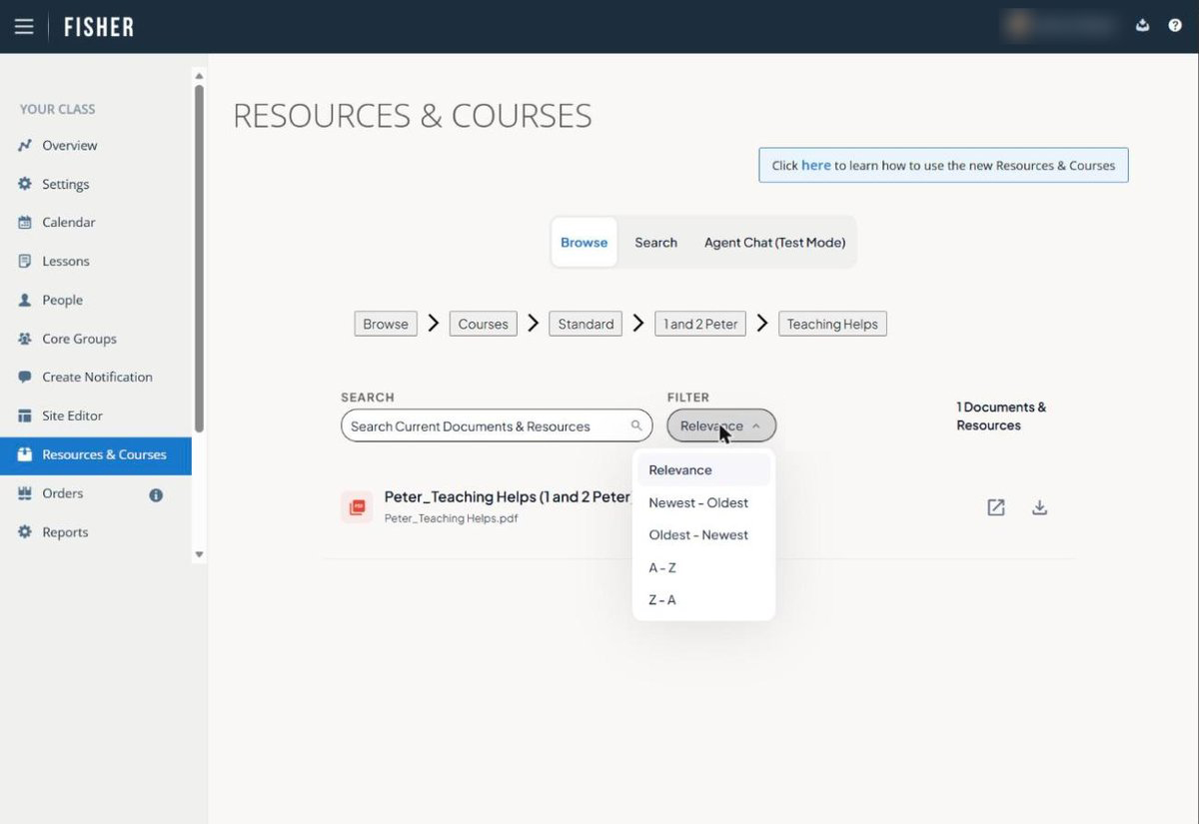
Task: Click the Overview chart icon
Action: point(25,146)
